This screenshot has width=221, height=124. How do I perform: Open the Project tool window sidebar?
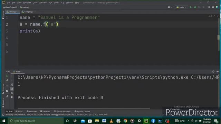coord(3,15)
